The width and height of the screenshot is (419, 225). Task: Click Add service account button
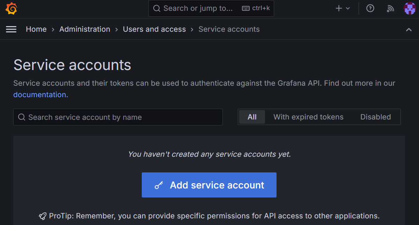[x=209, y=185]
